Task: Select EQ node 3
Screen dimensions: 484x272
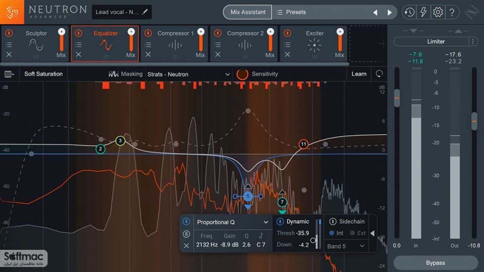Action: [121, 141]
